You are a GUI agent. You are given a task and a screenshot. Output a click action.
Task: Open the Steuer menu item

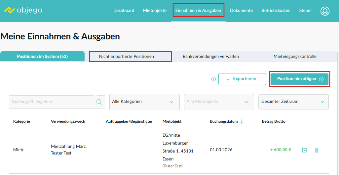pyautogui.click(x=305, y=10)
